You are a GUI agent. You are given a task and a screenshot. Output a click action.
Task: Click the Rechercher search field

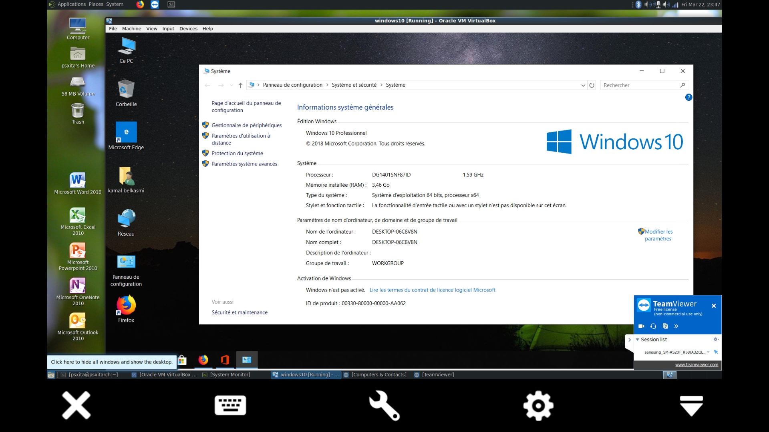[644, 85]
